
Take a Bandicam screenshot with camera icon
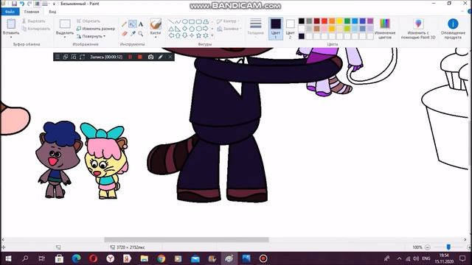[x=150, y=57]
